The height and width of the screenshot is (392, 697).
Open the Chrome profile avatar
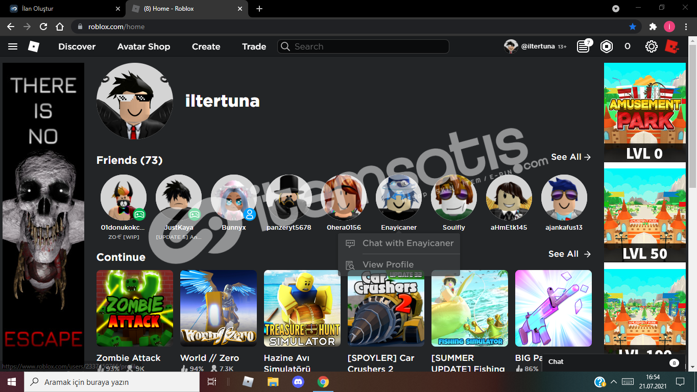(x=669, y=27)
